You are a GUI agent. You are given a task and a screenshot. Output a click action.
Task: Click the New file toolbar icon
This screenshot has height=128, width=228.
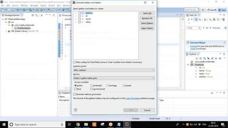coord(3,10)
